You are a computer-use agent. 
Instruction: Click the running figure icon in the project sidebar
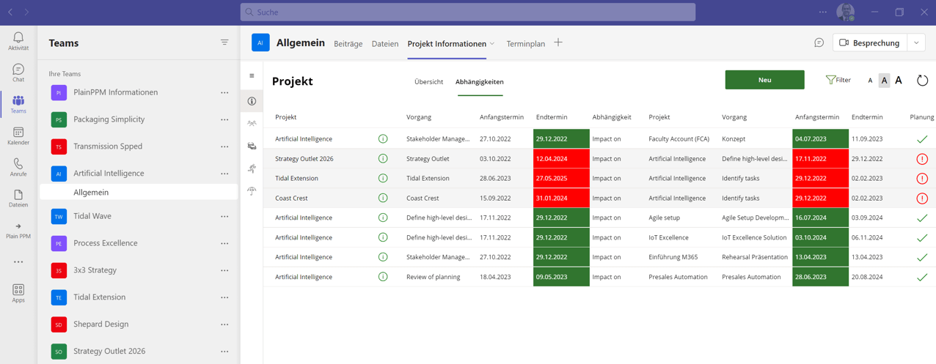tap(252, 168)
